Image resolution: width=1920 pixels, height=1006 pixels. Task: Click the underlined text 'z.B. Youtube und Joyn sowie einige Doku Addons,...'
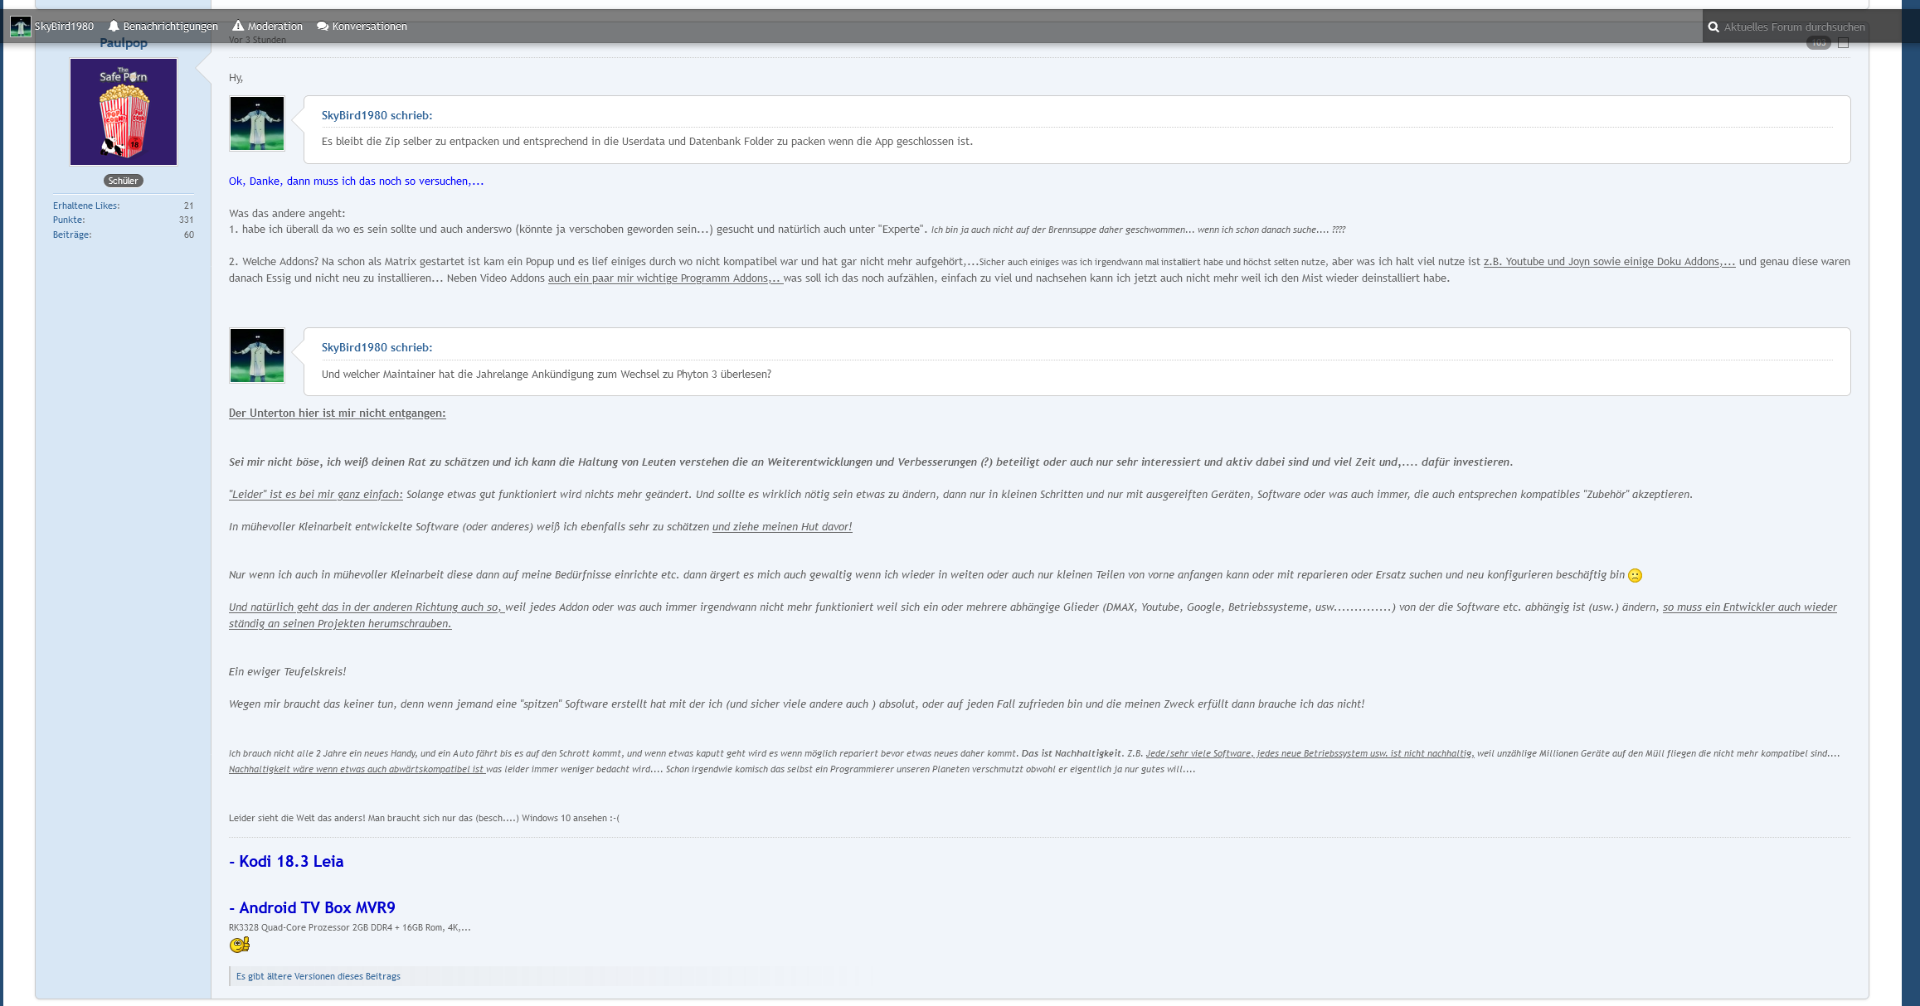1609,261
